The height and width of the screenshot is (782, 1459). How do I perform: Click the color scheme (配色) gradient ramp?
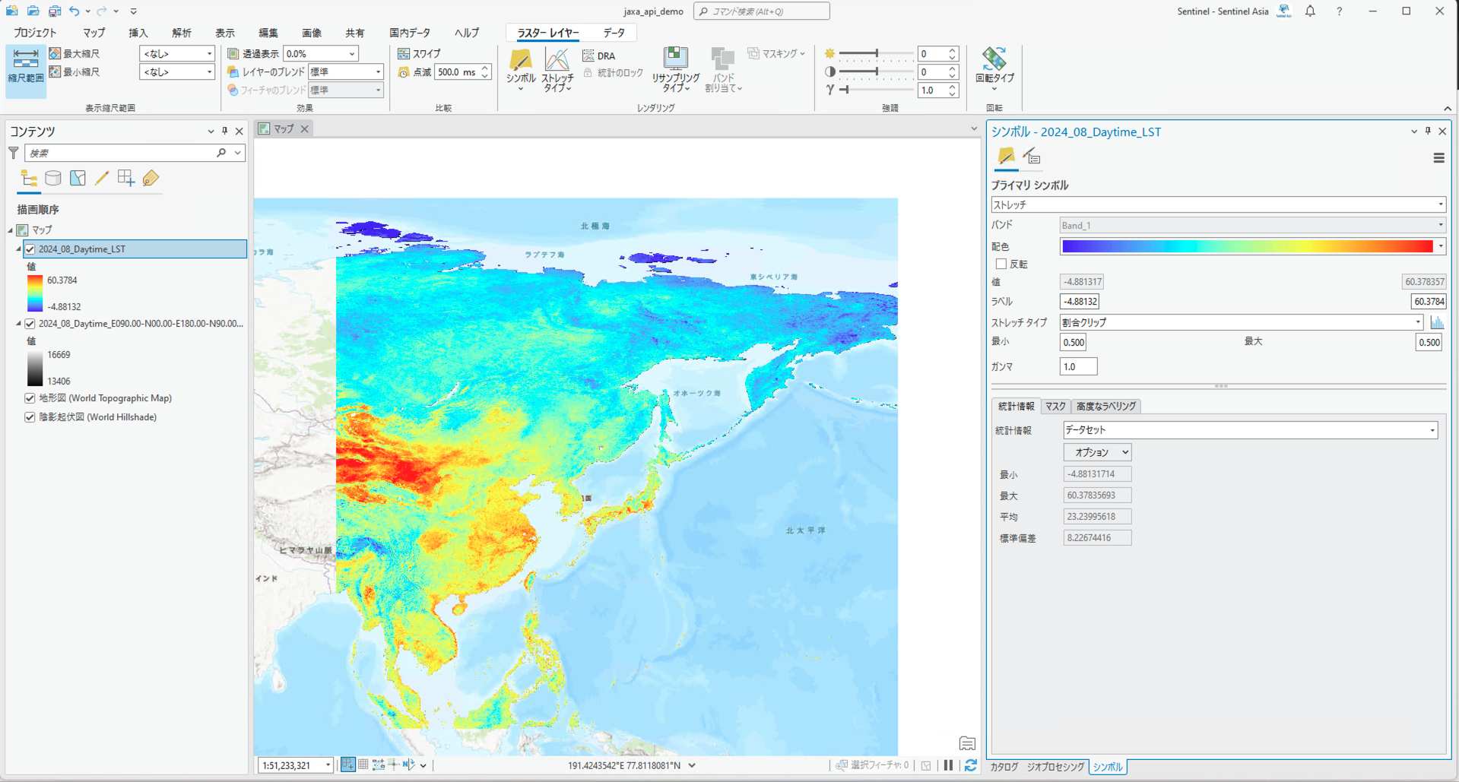1247,246
